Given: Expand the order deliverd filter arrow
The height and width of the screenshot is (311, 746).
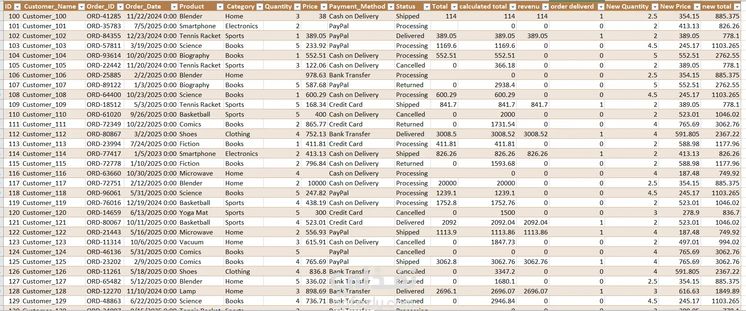Looking at the screenshot, I should tap(601, 7).
